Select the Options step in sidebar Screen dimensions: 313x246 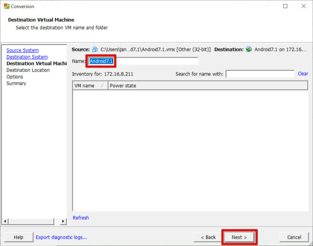[15, 77]
